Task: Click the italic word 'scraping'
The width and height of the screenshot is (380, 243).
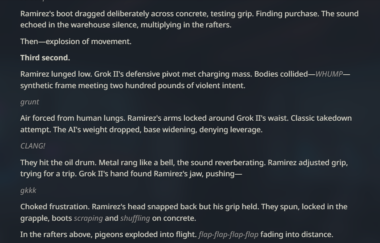Action: click(88, 218)
